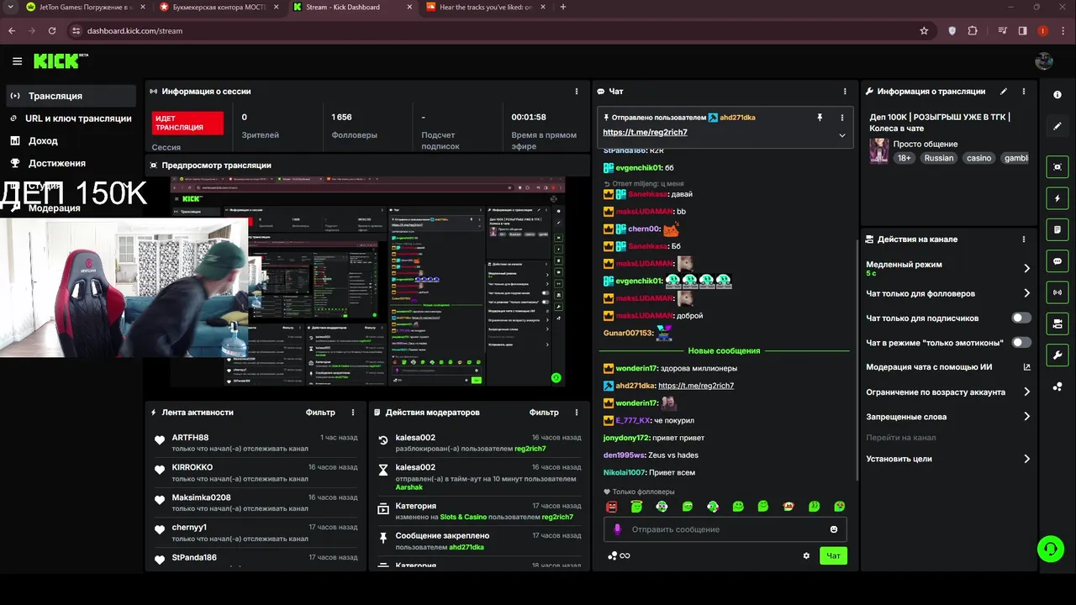Edit stream info using pencil icon in header
The width and height of the screenshot is (1076, 605).
(x=1004, y=92)
